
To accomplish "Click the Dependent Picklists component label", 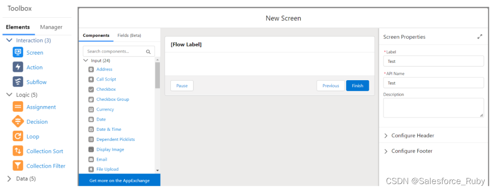I will click(x=115, y=139).
